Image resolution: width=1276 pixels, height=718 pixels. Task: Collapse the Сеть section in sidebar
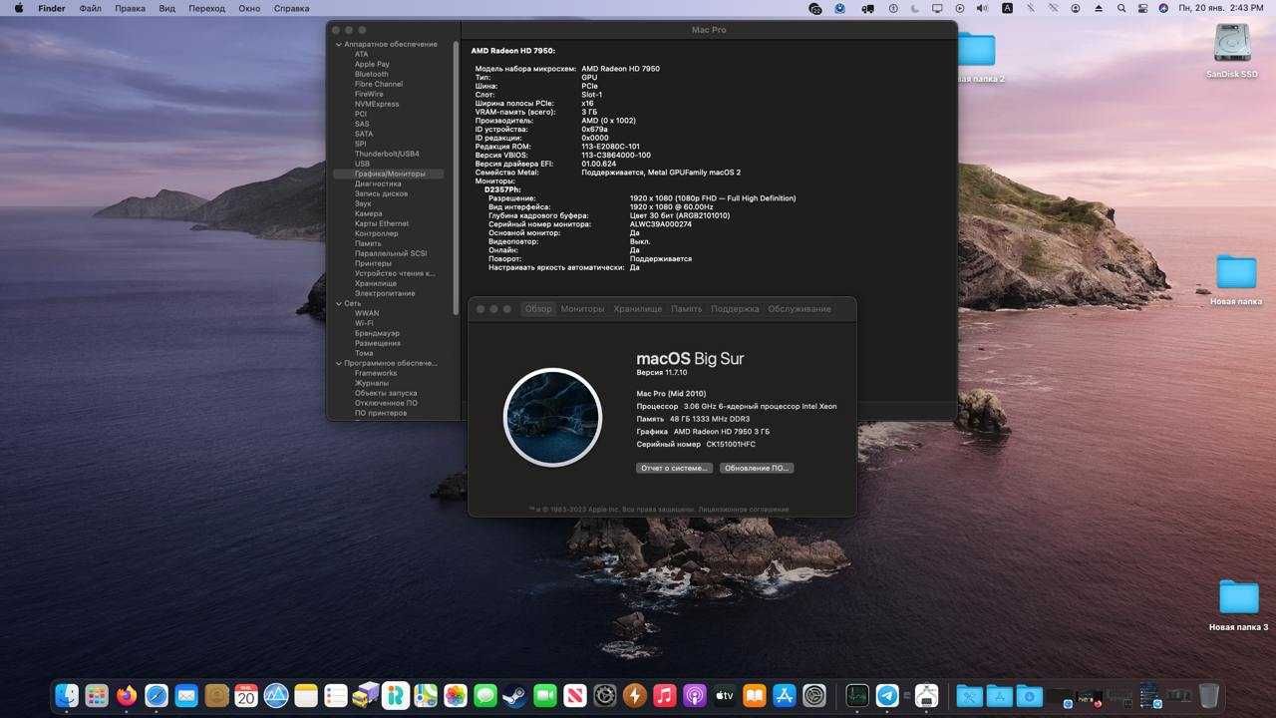tap(339, 303)
